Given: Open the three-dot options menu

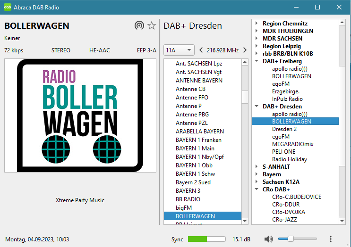Looking at the screenshot, I should coord(331,239).
